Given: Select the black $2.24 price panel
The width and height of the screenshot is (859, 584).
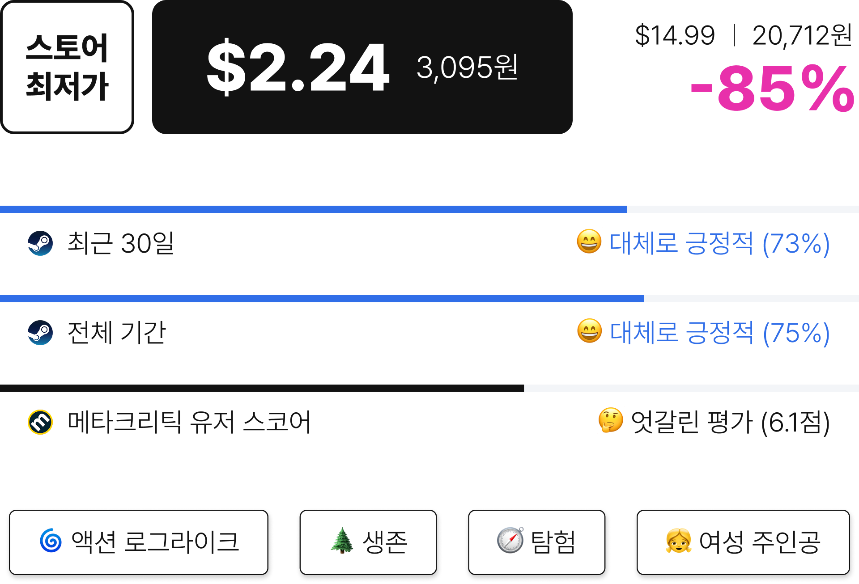Looking at the screenshot, I should click(x=362, y=67).
